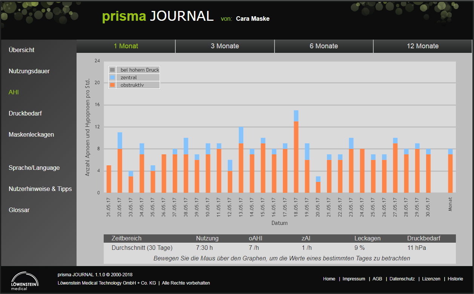The width and height of the screenshot is (474, 294).
Task: Click the 'prisma JOURNAL' title
Action: [x=158, y=16]
